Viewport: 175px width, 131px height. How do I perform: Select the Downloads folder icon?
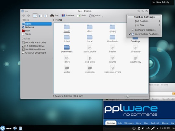pyautogui.click(x=67, y=47)
